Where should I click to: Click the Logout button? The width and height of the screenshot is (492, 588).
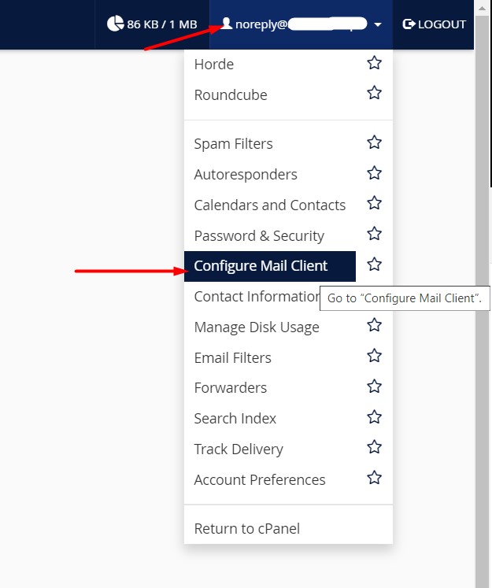(x=434, y=24)
